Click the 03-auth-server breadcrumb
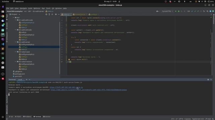215x120 pixels. [38, 11]
